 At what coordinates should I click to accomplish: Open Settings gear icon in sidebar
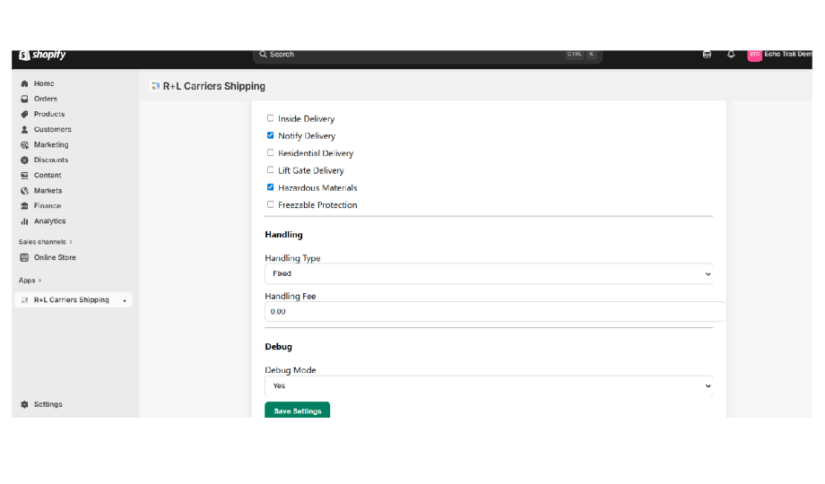pos(24,404)
